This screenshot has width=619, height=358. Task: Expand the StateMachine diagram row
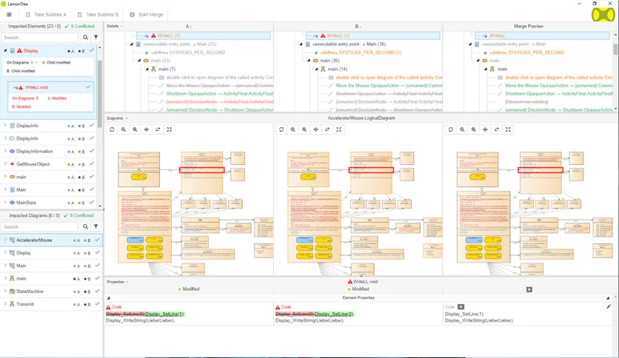pyautogui.click(x=5, y=291)
